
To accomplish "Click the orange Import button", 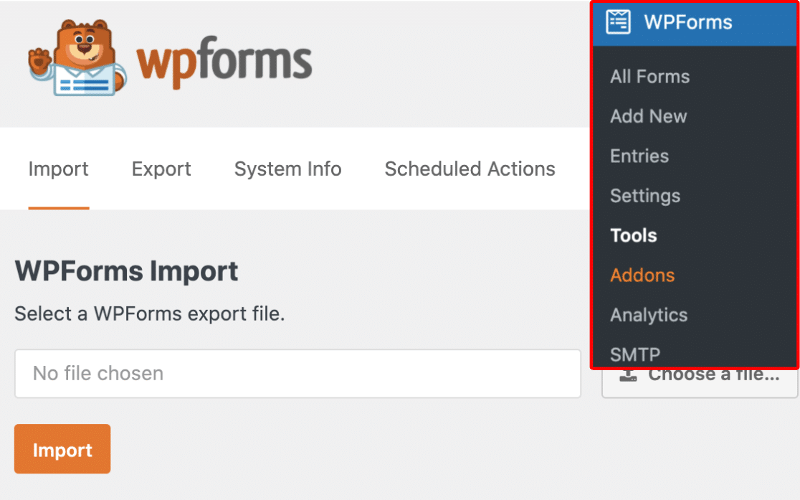I will pyautogui.click(x=62, y=449).
